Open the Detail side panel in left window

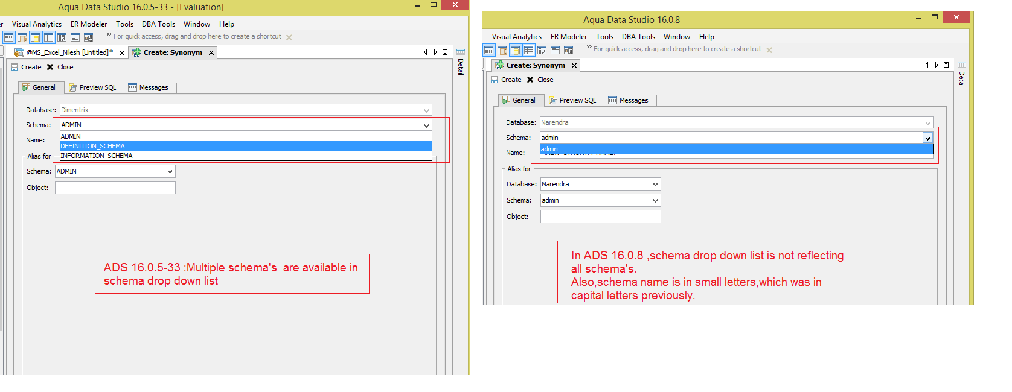tap(461, 62)
